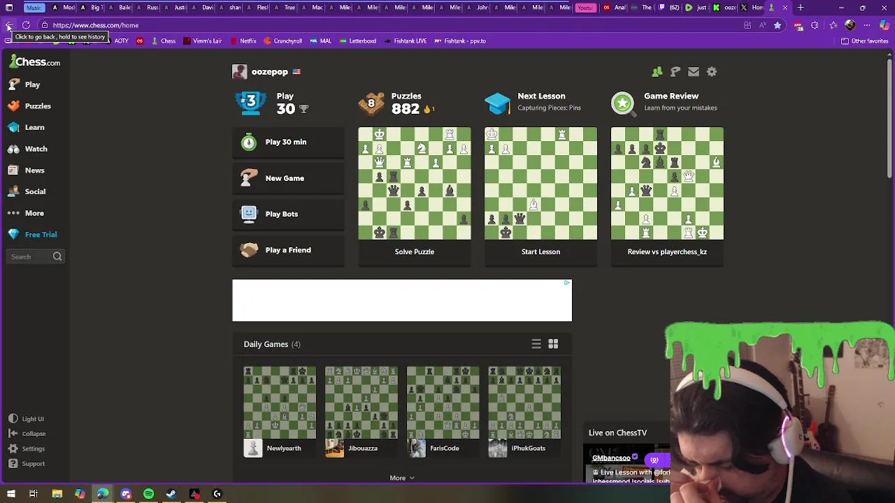
Task: Toggle the bookmark star in the address bar
Action: point(778,25)
